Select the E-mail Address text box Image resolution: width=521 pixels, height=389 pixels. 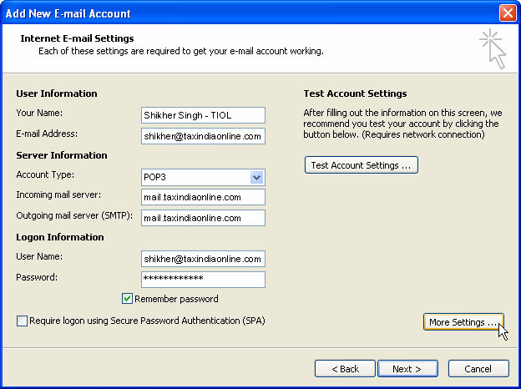pos(203,136)
